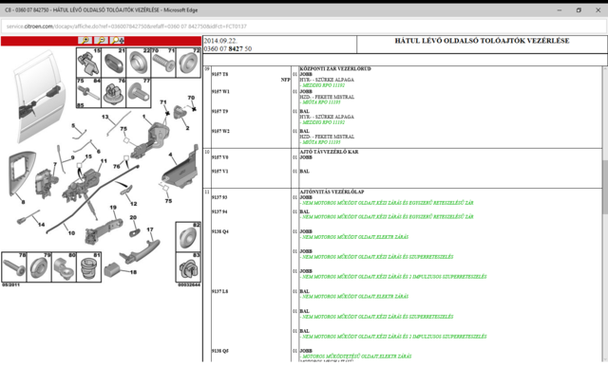Viewport: 608px width, 366px height.
Task: Open part reference 9137 93
Action: tap(219, 197)
